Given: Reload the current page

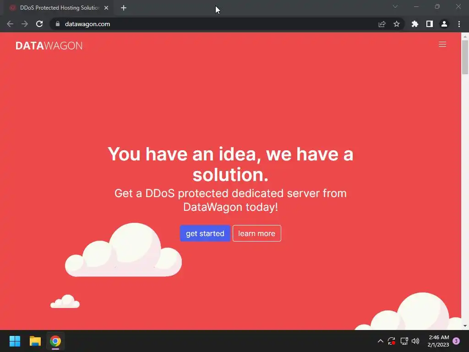Looking at the screenshot, I should coord(39,24).
